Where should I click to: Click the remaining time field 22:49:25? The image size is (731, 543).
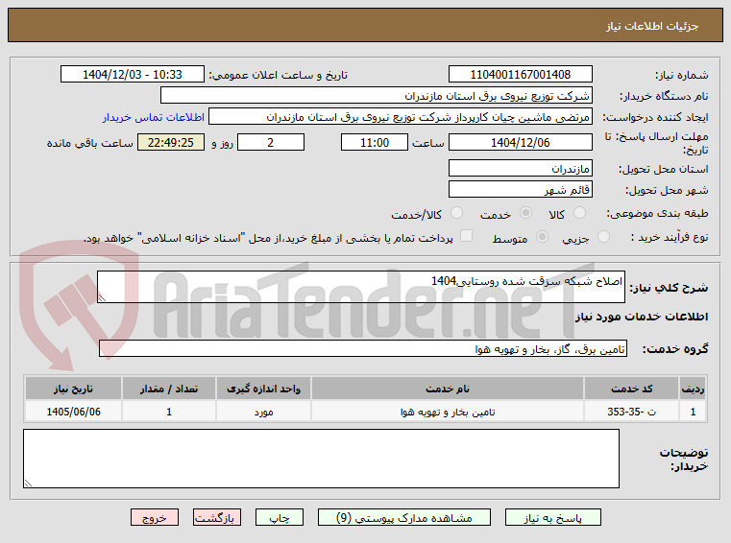pyautogui.click(x=171, y=142)
